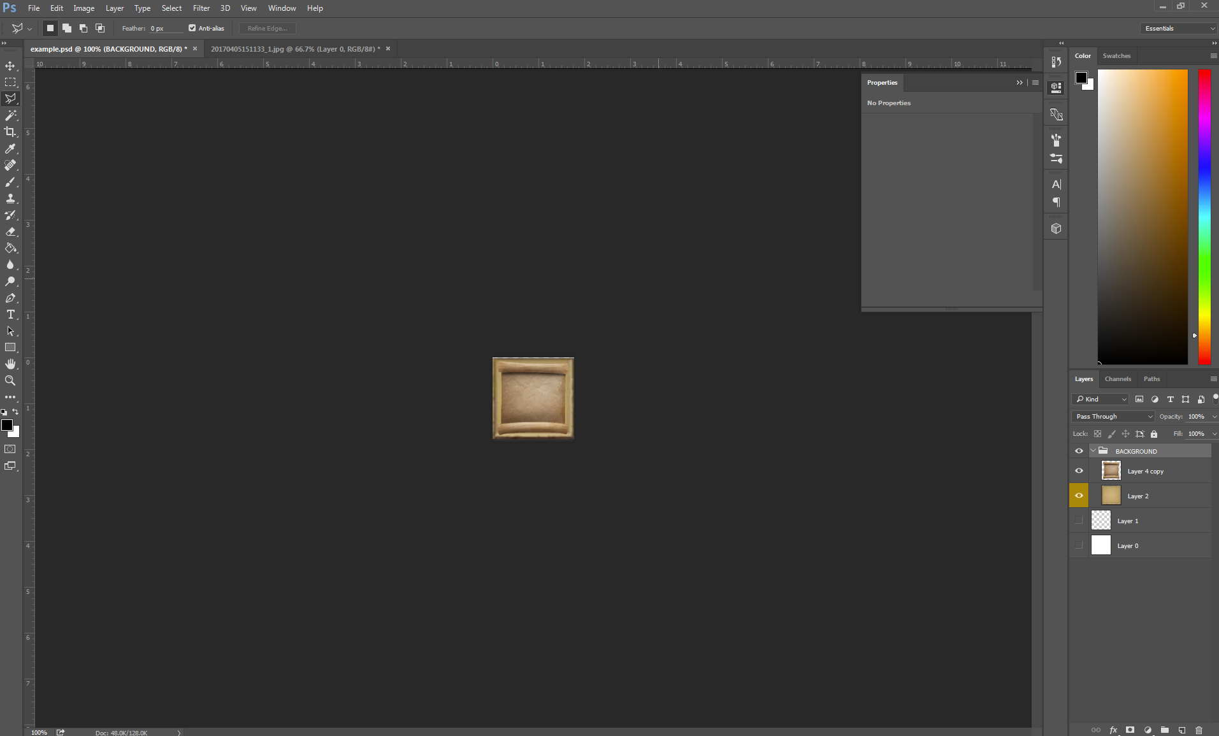
Task: Select the Zoom tool
Action: click(x=10, y=380)
